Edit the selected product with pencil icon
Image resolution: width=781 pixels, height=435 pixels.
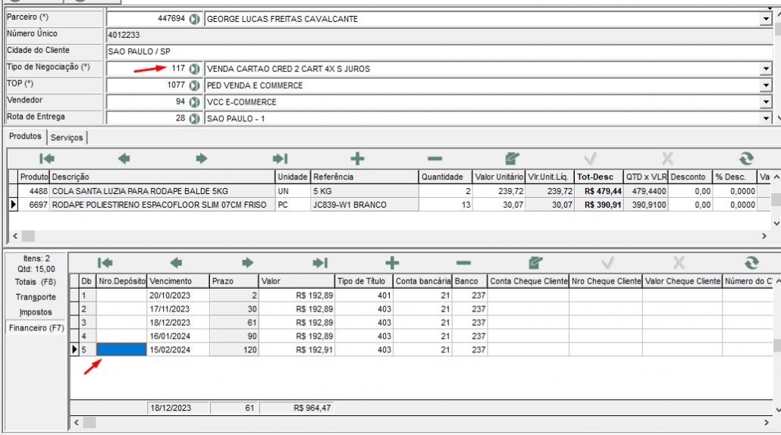[512, 158]
